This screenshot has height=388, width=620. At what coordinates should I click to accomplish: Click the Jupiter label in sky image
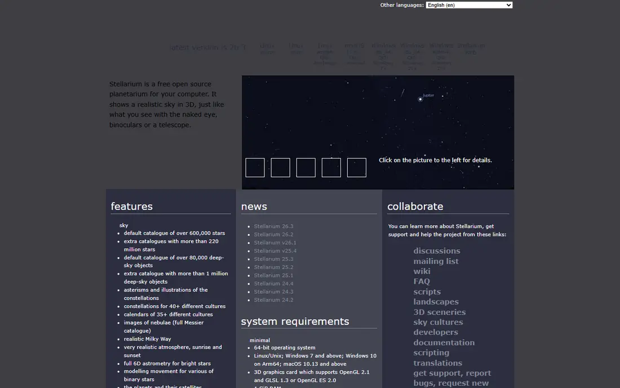coord(428,95)
